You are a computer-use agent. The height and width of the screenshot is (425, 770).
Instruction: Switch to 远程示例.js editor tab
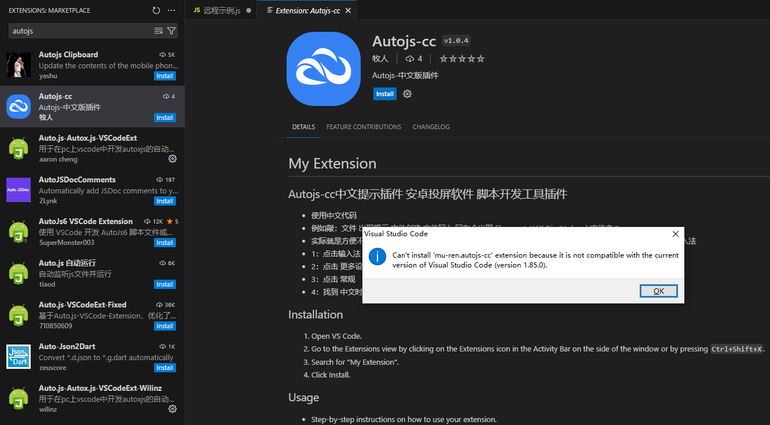pyautogui.click(x=222, y=10)
